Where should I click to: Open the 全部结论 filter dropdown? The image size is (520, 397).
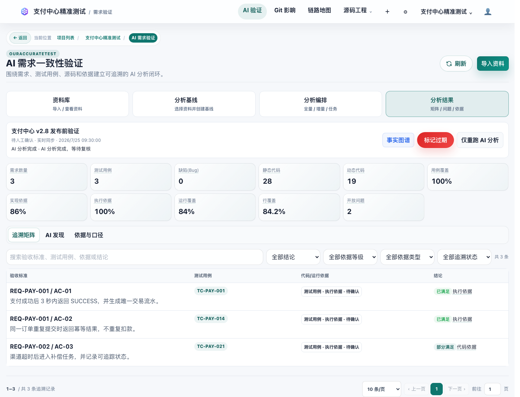coord(293,257)
